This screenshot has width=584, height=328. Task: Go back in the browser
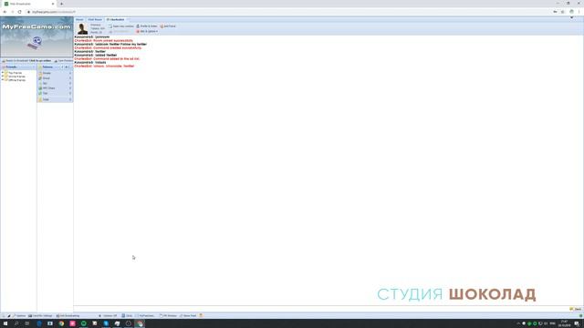pos(5,12)
